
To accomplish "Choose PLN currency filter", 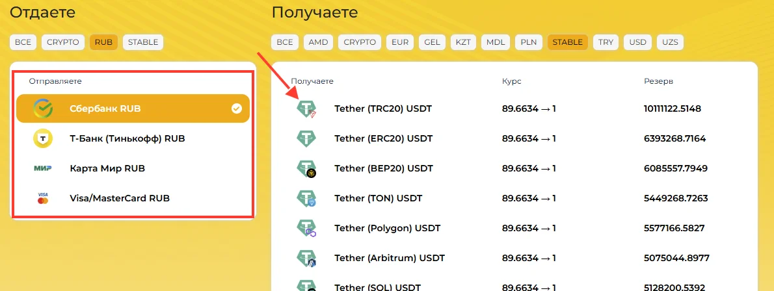I will [x=529, y=42].
